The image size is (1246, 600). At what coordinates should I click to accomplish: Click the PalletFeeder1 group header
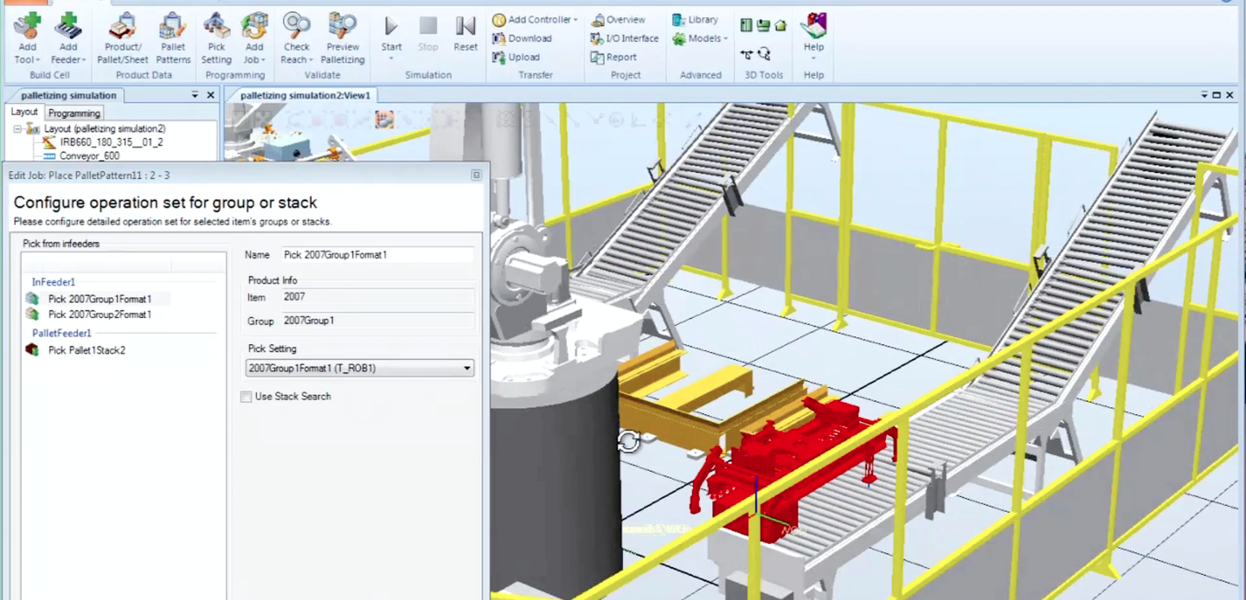click(61, 333)
